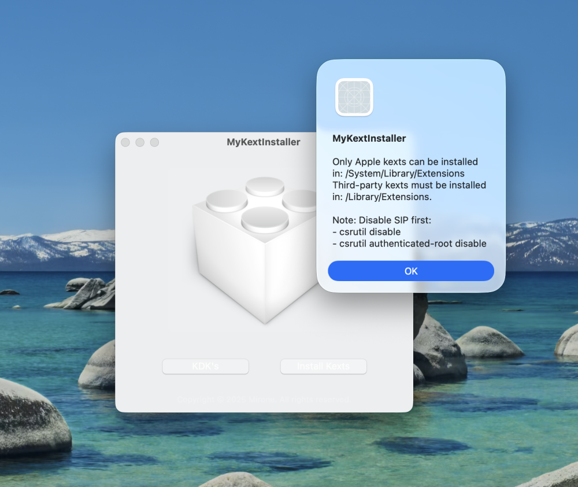578x487 pixels.
Task: Click the 'Only Apple kexts can be installed' line
Action: point(405,161)
